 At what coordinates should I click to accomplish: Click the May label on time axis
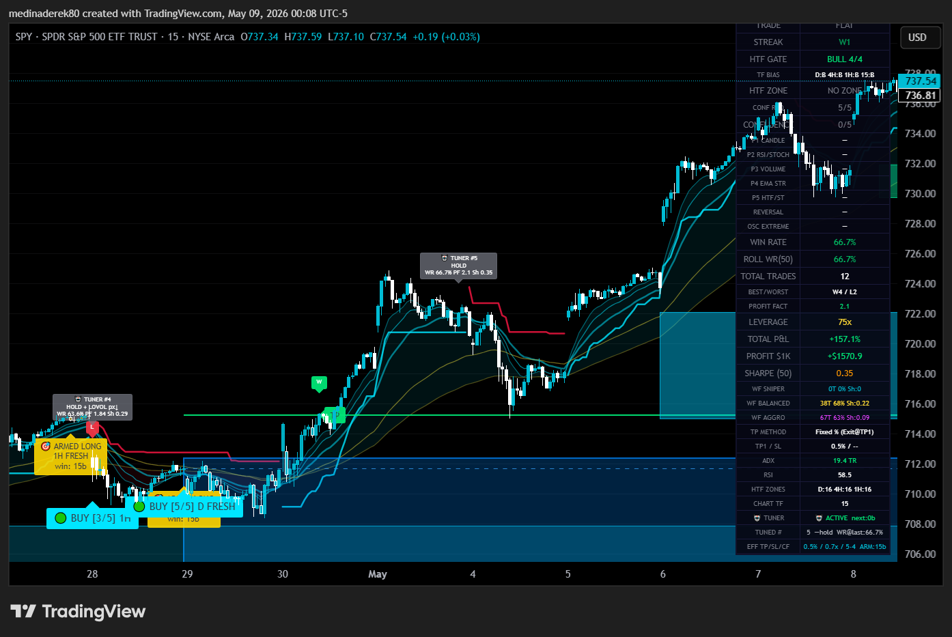tap(378, 574)
